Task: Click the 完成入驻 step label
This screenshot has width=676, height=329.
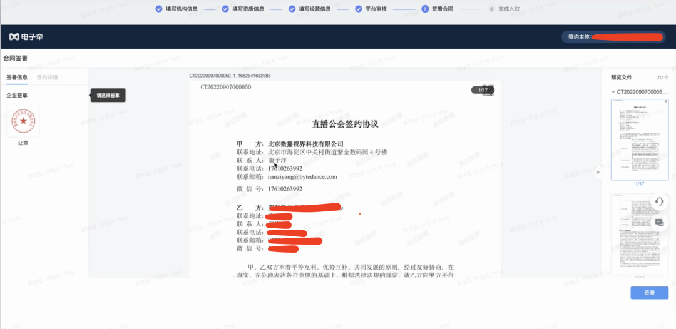Action: tap(509, 9)
